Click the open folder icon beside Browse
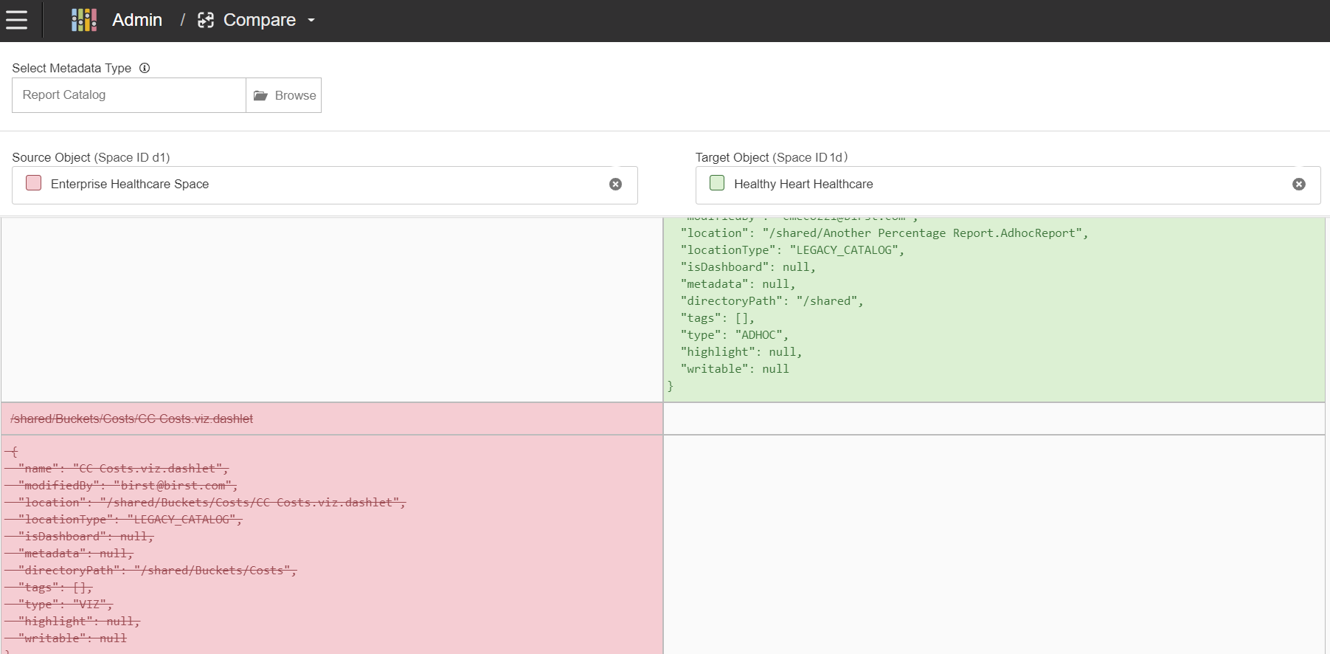 click(260, 95)
